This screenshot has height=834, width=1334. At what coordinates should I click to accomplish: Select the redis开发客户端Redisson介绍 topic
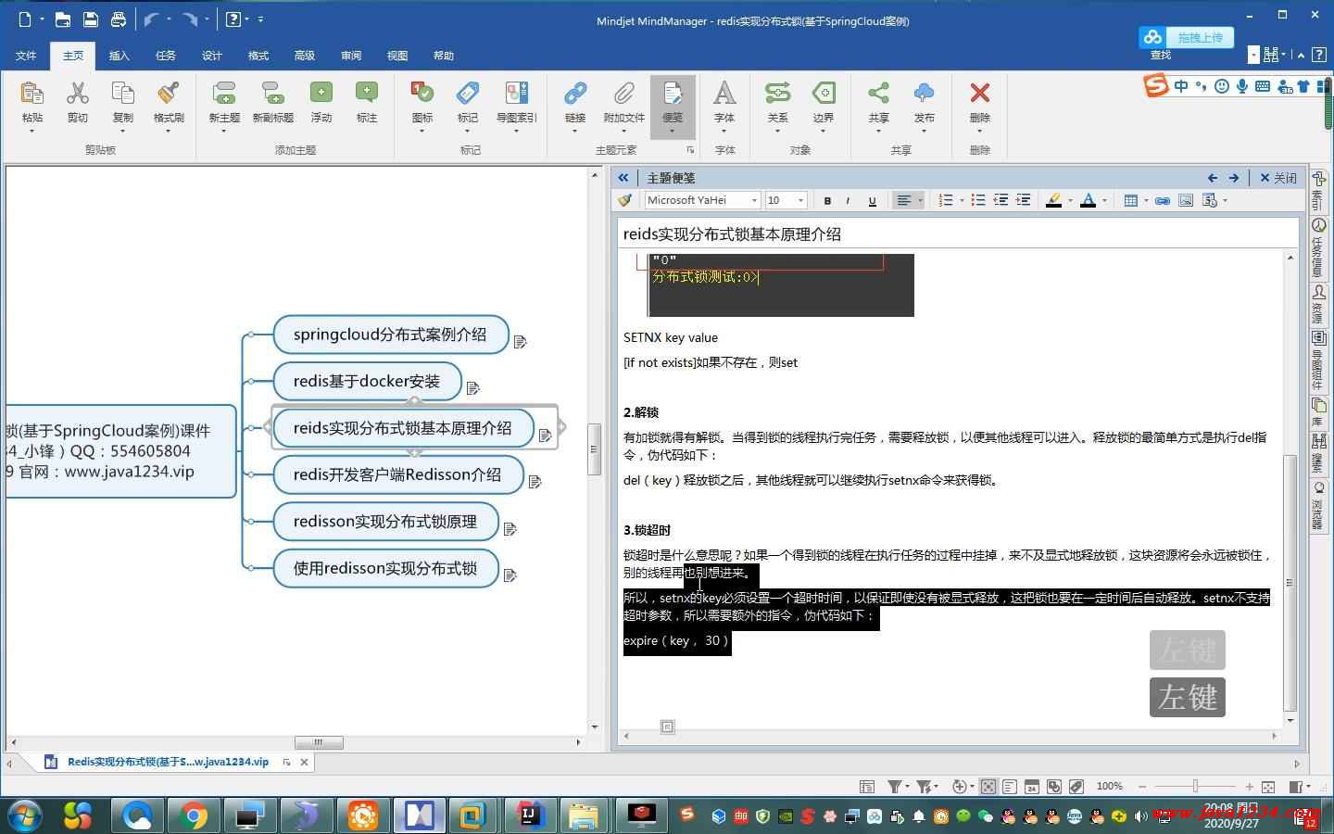coord(397,474)
